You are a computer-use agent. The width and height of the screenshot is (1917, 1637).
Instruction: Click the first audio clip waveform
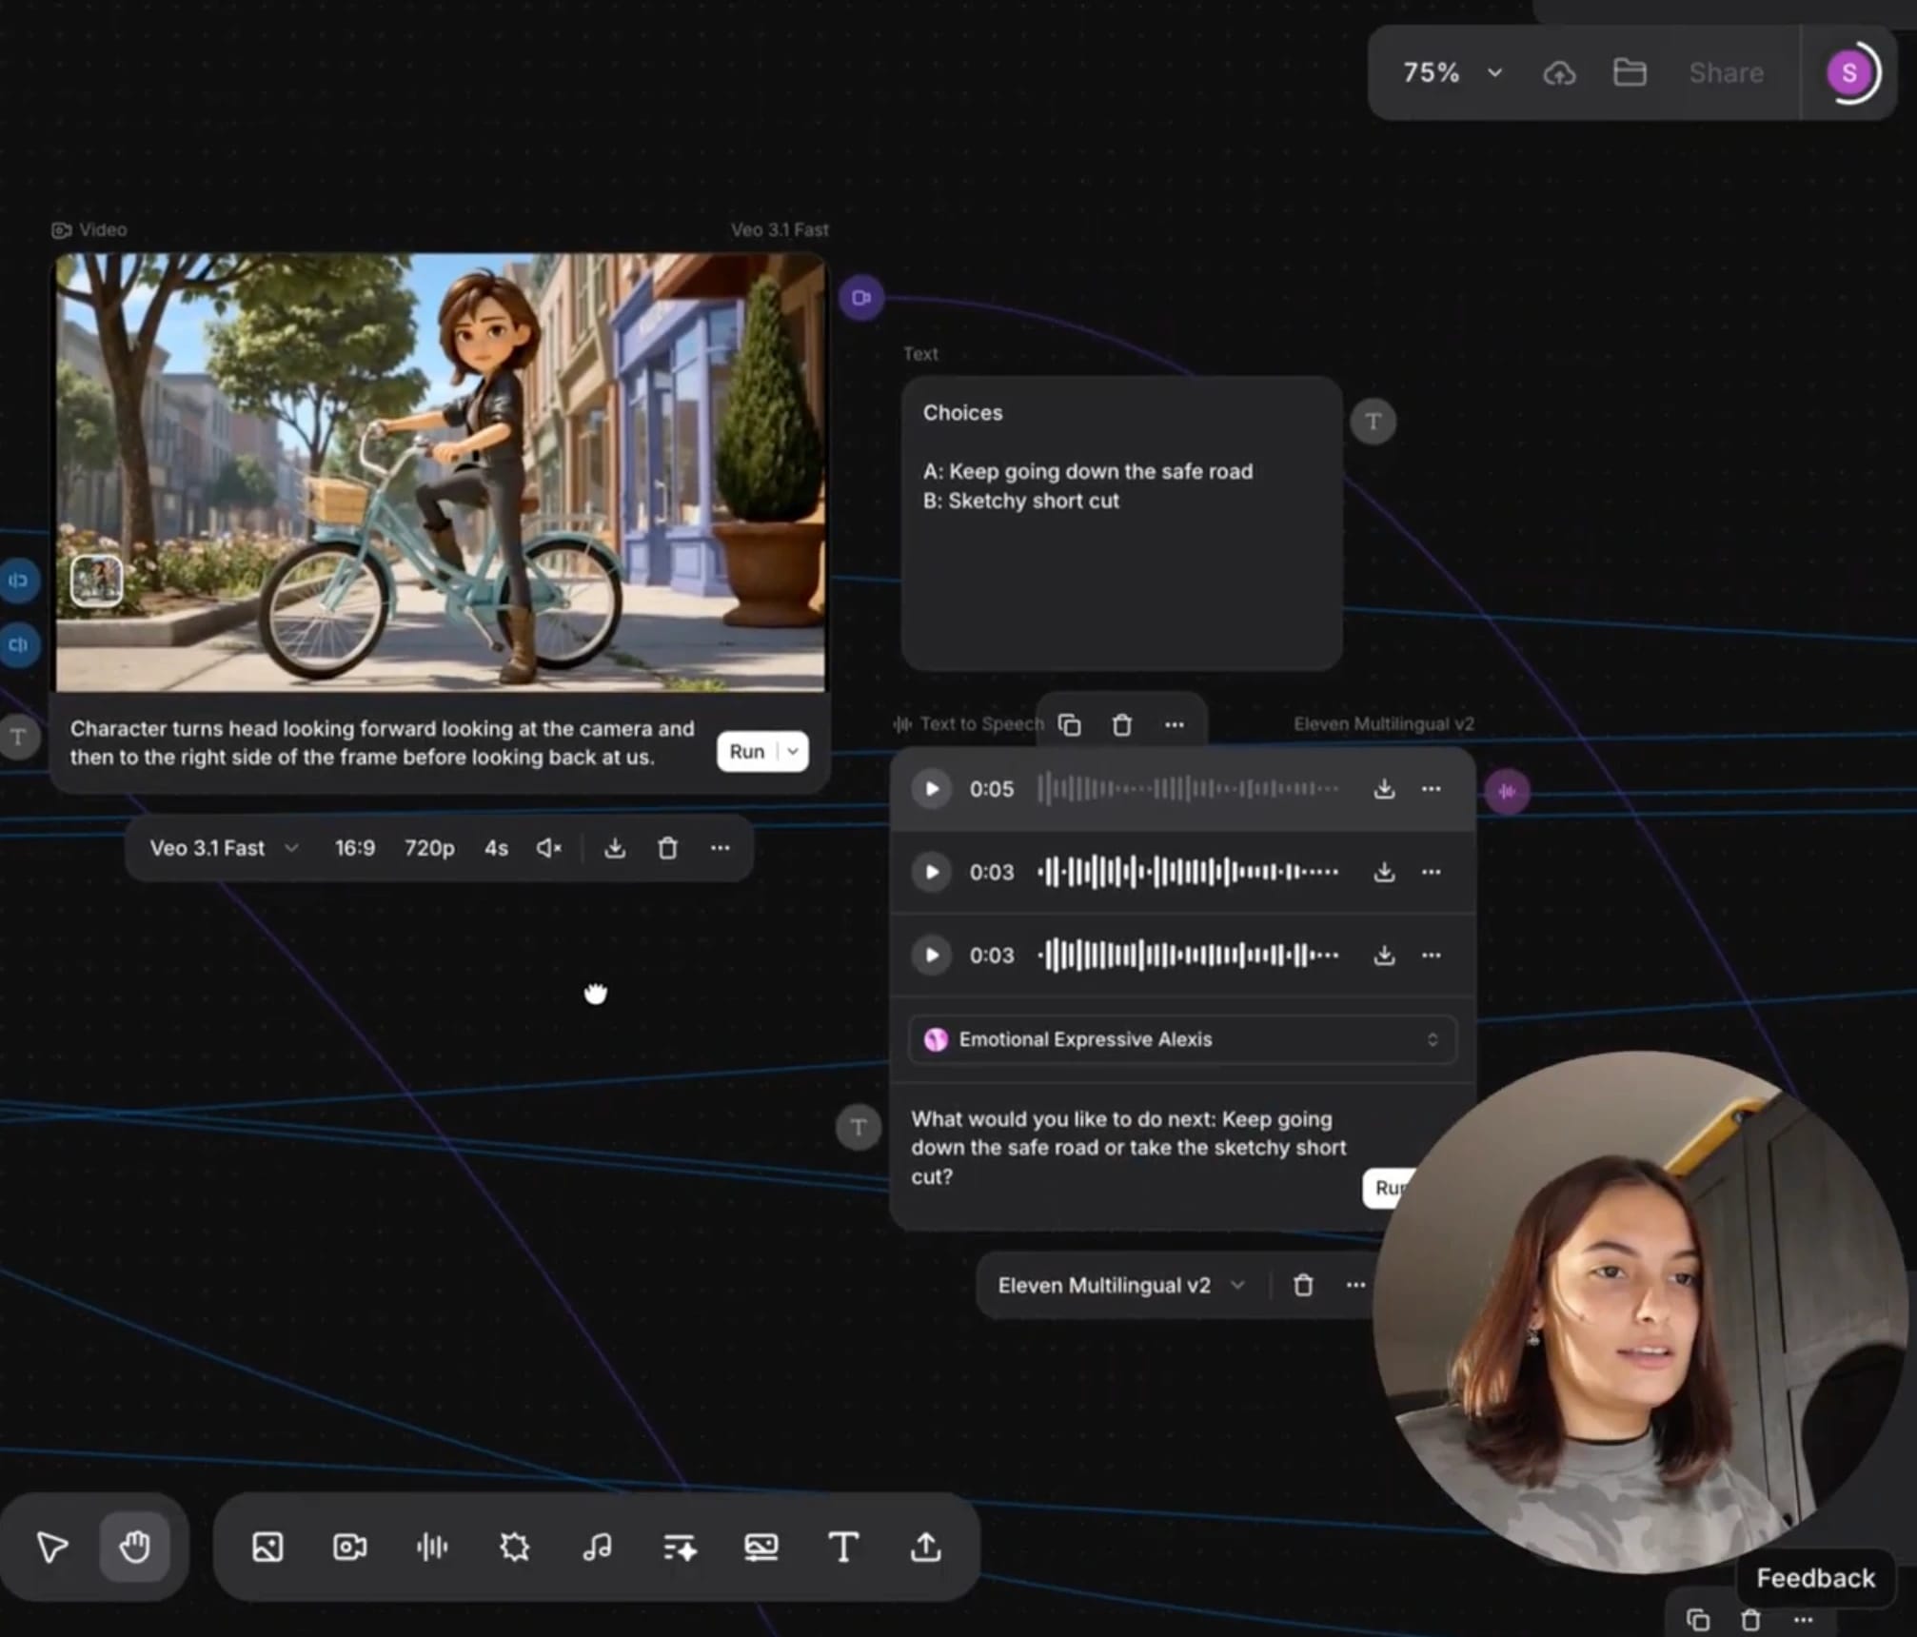pyautogui.click(x=1188, y=789)
